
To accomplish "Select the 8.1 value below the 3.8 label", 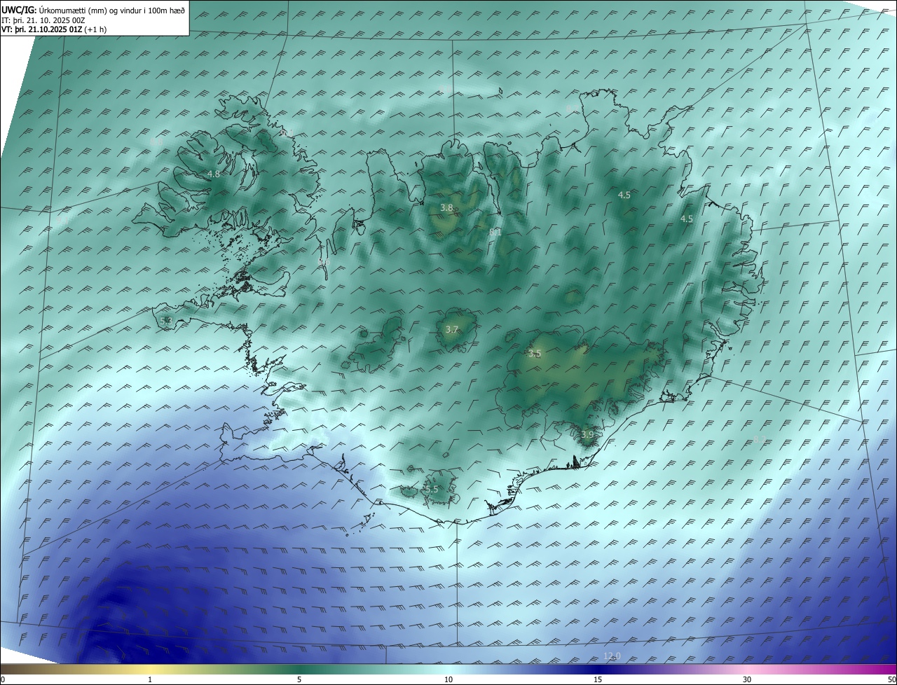I will [x=495, y=231].
